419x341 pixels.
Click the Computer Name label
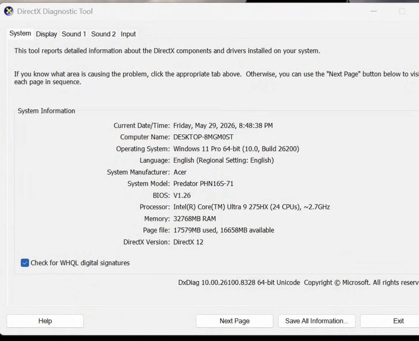(145, 137)
